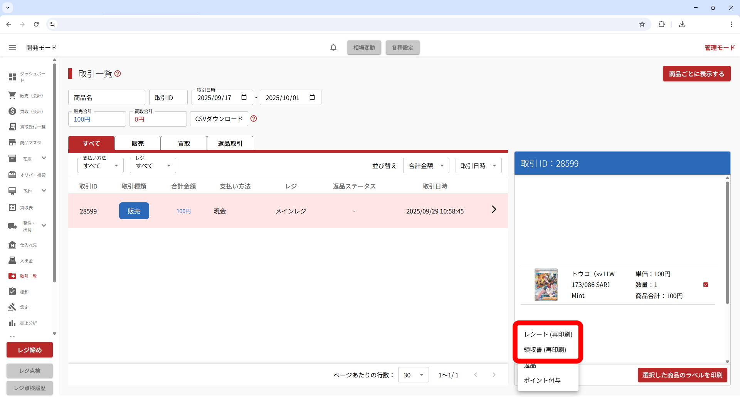Viewport: 740px width, 397px height.
Task: Switch to the 返品取引 tab
Action: click(x=230, y=143)
